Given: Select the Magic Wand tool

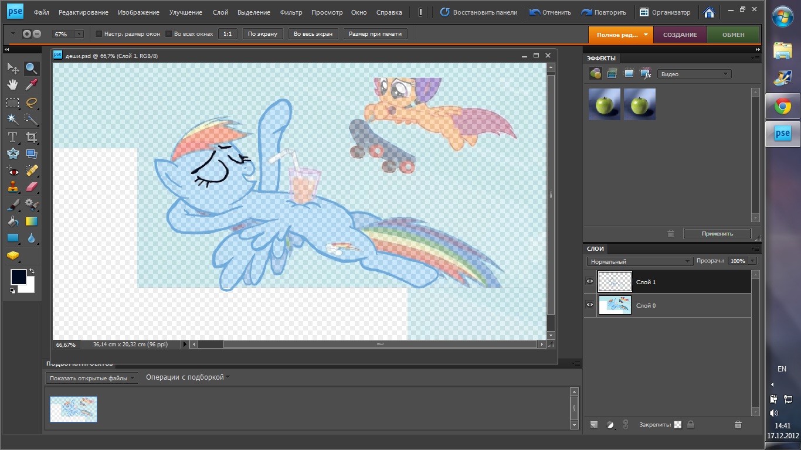Looking at the screenshot, I should [x=12, y=120].
